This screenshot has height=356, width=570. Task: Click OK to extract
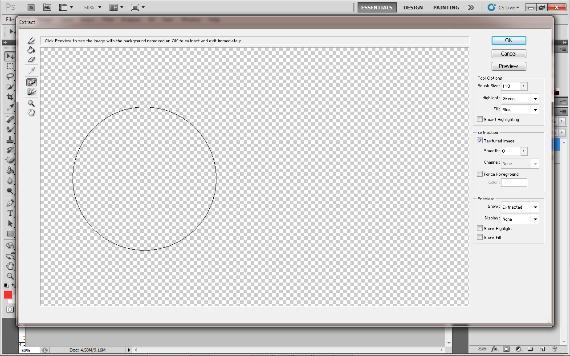(509, 40)
